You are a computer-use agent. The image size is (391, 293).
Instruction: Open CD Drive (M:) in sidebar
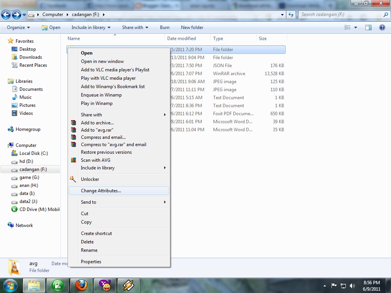pyautogui.click(x=36, y=209)
